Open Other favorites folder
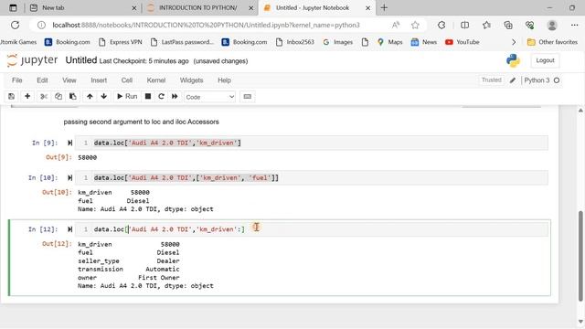 pyautogui.click(x=552, y=42)
